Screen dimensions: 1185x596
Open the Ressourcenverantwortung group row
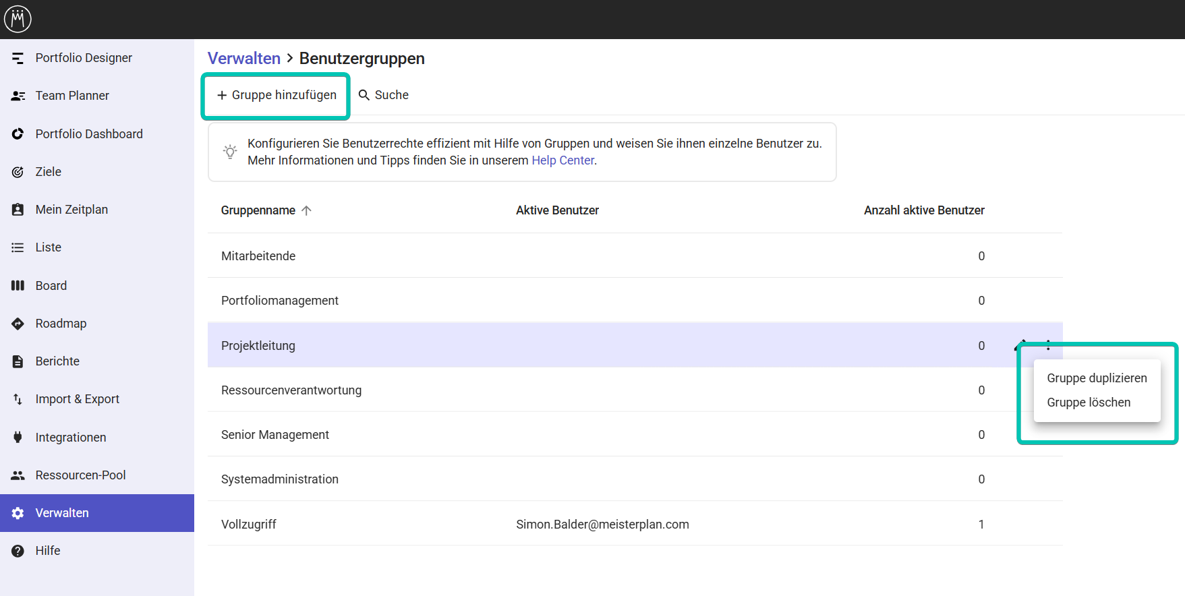click(x=635, y=390)
